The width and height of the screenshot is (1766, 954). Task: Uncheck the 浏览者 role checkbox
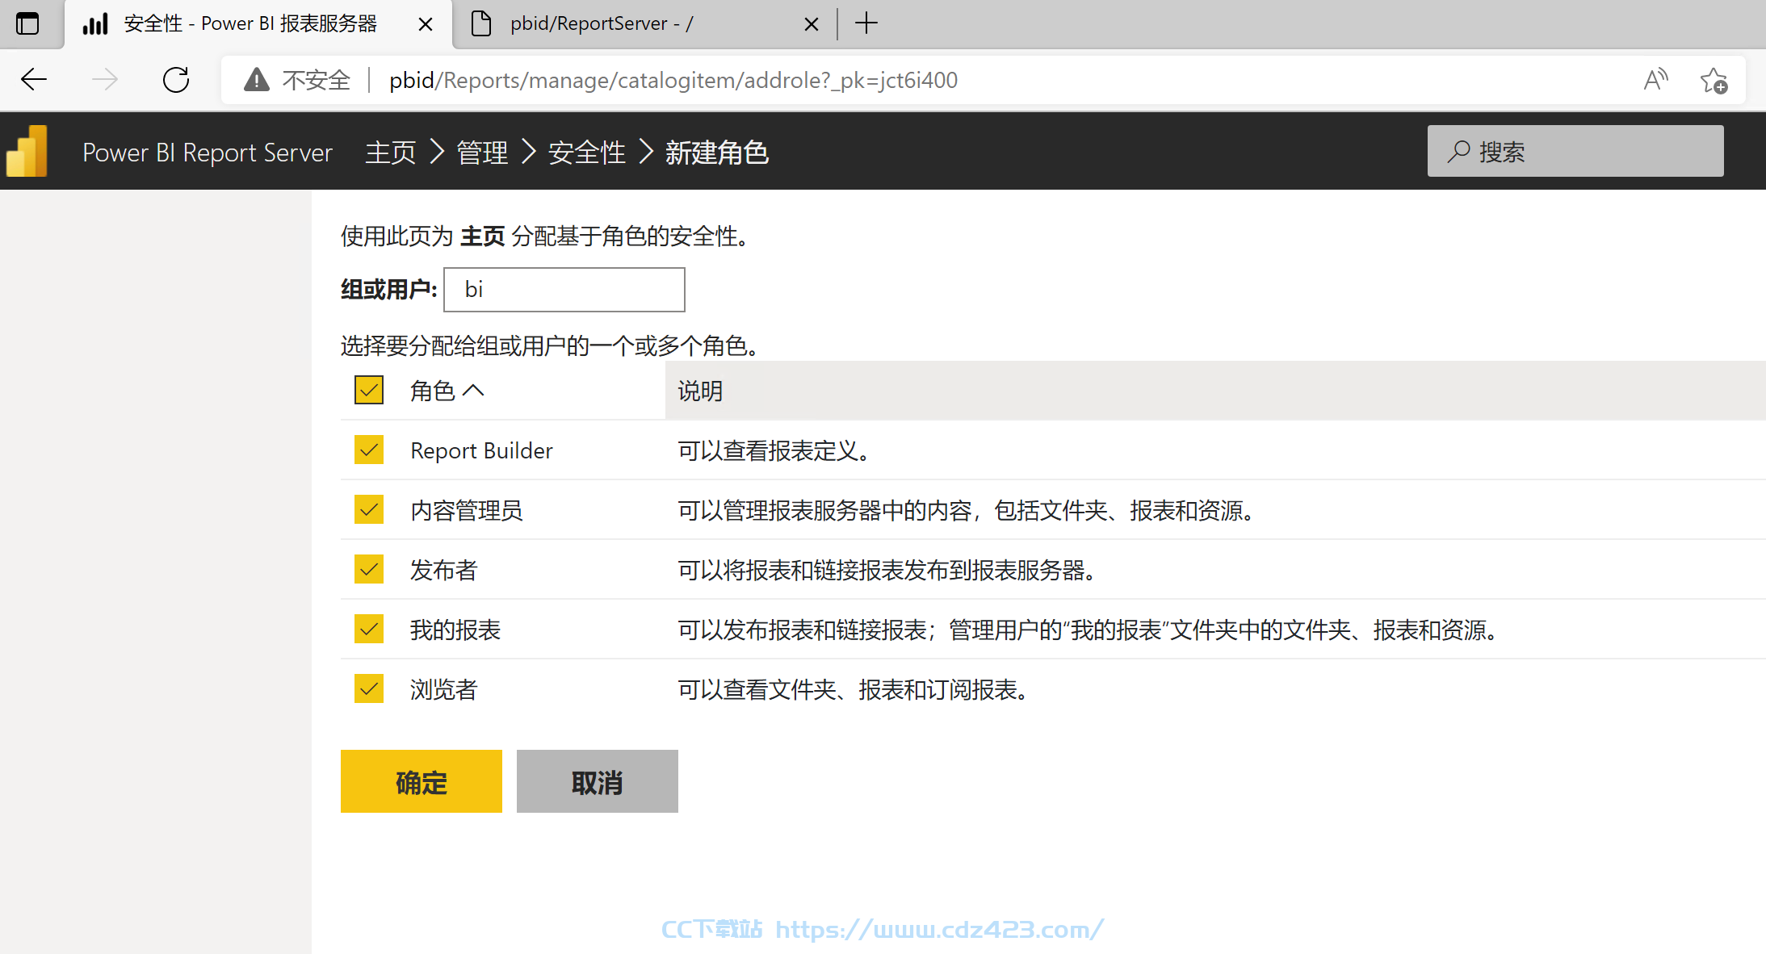tap(369, 688)
